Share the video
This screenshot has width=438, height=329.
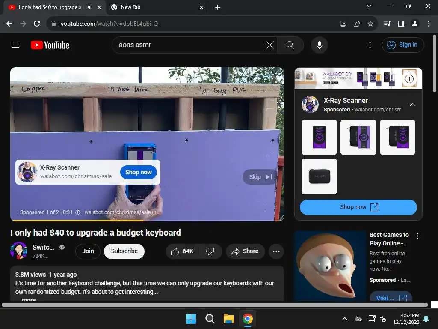pyautogui.click(x=245, y=251)
